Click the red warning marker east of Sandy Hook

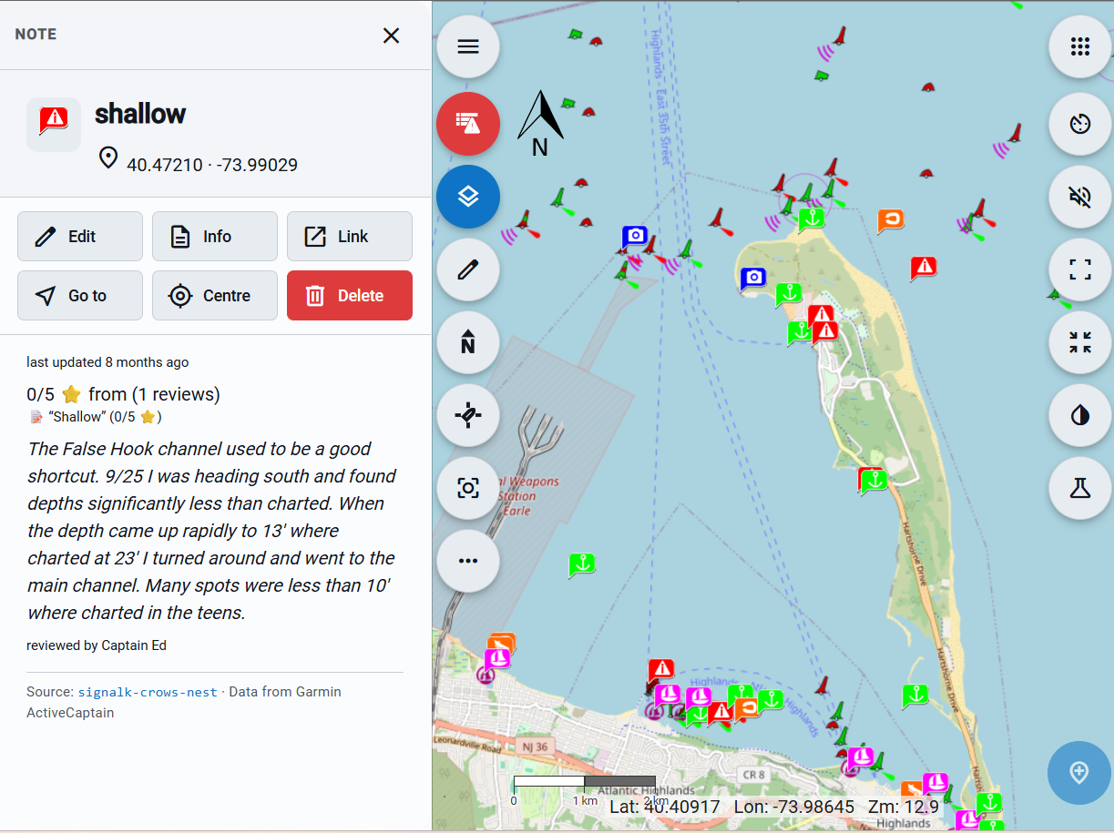(x=924, y=268)
